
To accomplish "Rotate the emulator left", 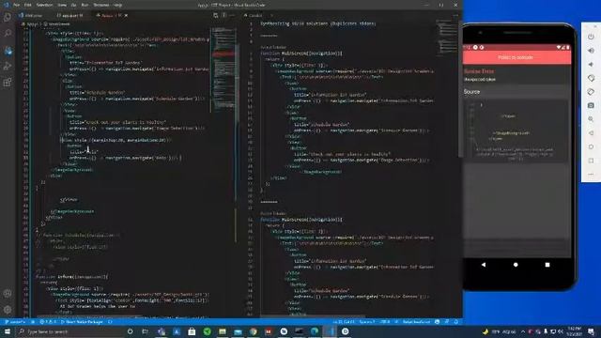I will click(591, 78).
